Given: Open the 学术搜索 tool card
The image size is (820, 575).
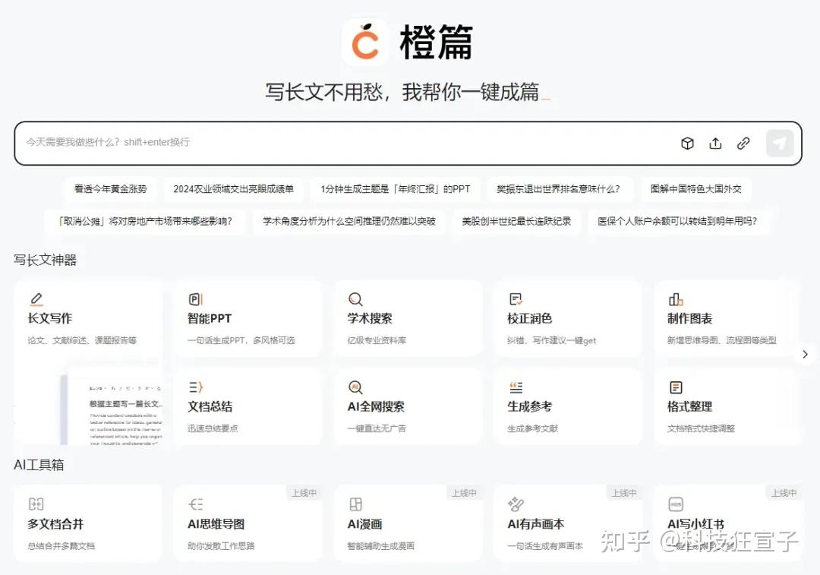Looking at the screenshot, I should 408,320.
